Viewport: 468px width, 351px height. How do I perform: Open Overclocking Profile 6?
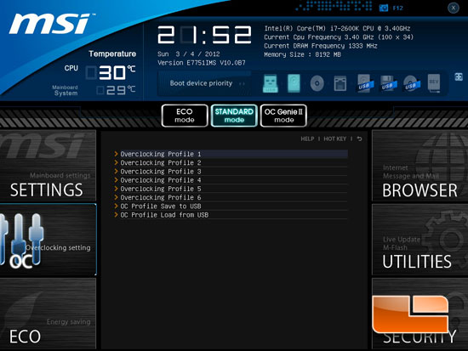click(x=231, y=197)
